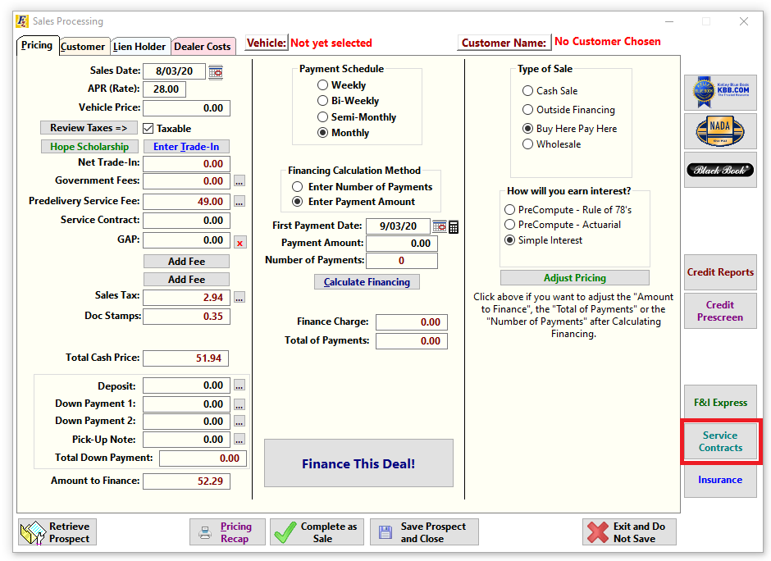Viewport: 771px width, 561px height.
Task: Click the Vehicle selection button
Action: pyautogui.click(x=266, y=43)
